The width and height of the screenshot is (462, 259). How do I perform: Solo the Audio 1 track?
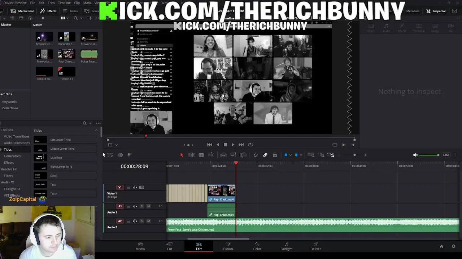(x=141, y=206)
